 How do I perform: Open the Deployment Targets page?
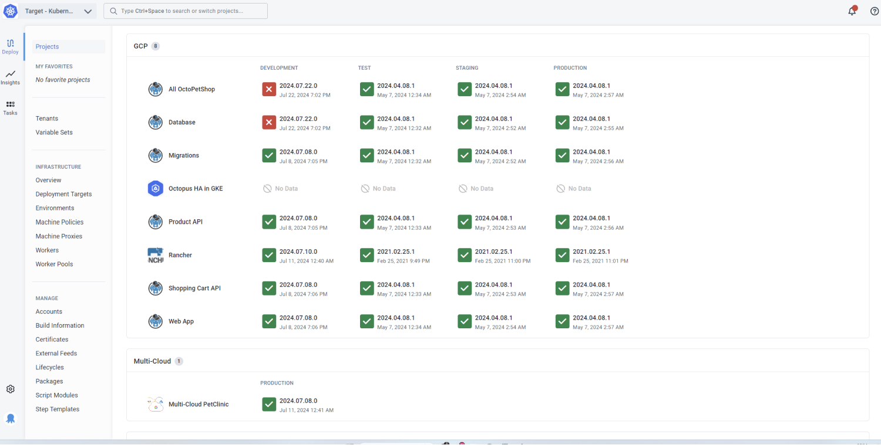point(63,193)
